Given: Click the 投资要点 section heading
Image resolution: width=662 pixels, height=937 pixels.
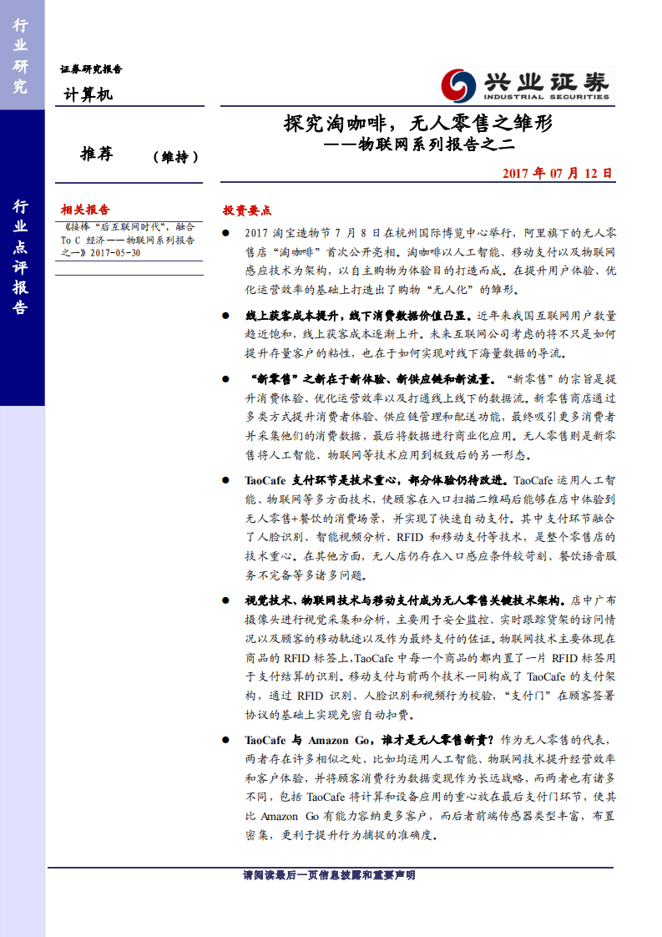Looking at the screenshot, I should tap(247, 210).
